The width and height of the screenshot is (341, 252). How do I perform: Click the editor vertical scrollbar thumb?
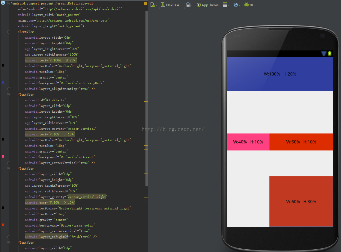(147, 99)
